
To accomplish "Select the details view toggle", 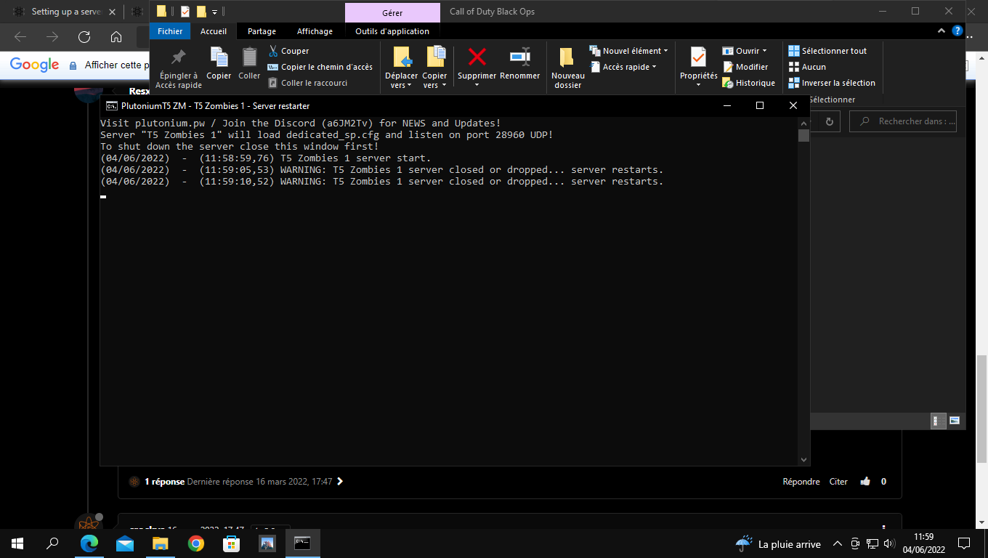I will click(x=939, y=420).
